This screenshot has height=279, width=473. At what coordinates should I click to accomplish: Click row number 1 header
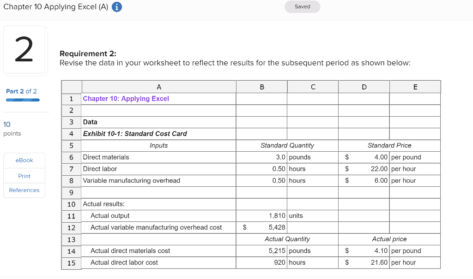coord(72,98)
